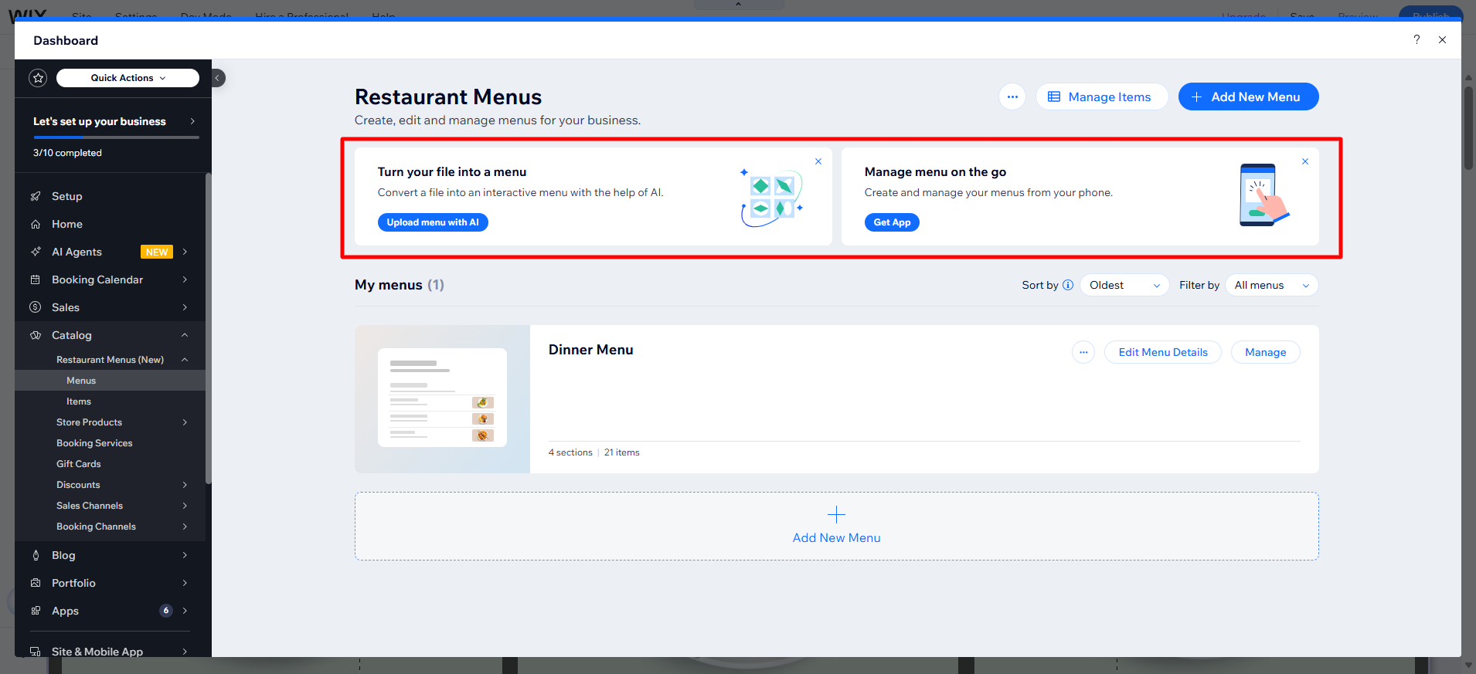The height and width of the screenshot is (674, 1476).
Task: Open the Quick Actions dropdown
Action: [x=128, y=78]
